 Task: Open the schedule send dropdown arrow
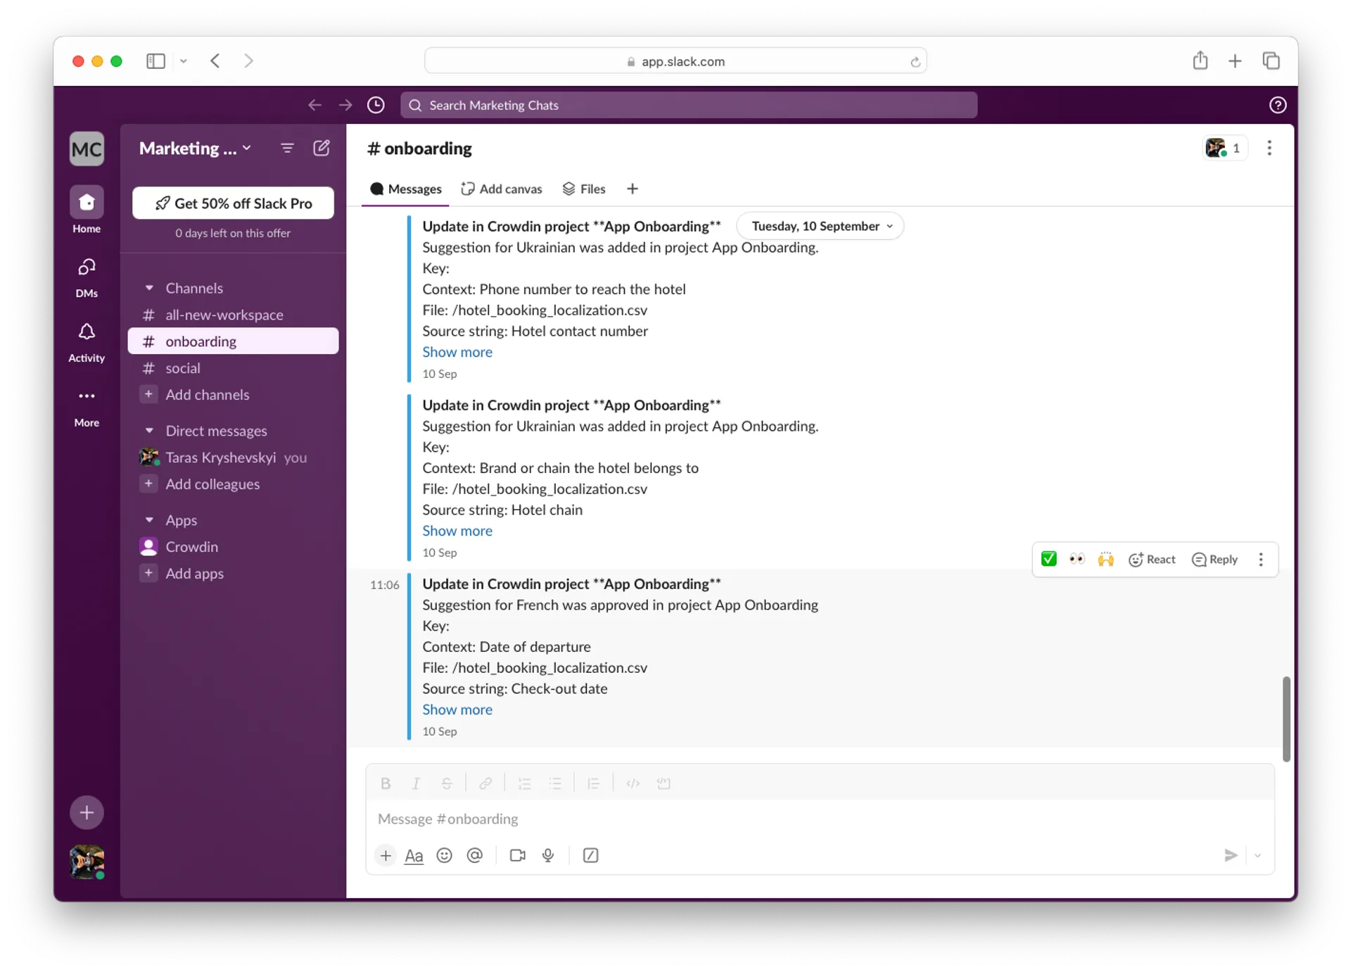tap(1257, 855)
